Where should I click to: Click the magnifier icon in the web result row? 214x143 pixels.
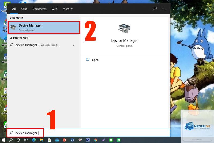[x=12, y=45]
